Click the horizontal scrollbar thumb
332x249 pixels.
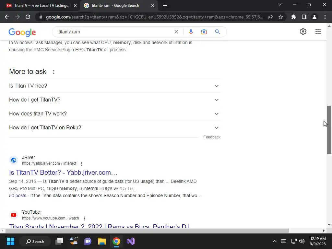(147, 231)
